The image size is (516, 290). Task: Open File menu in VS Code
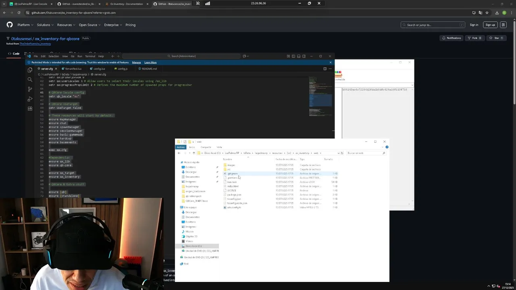click(x=35, y=56)
